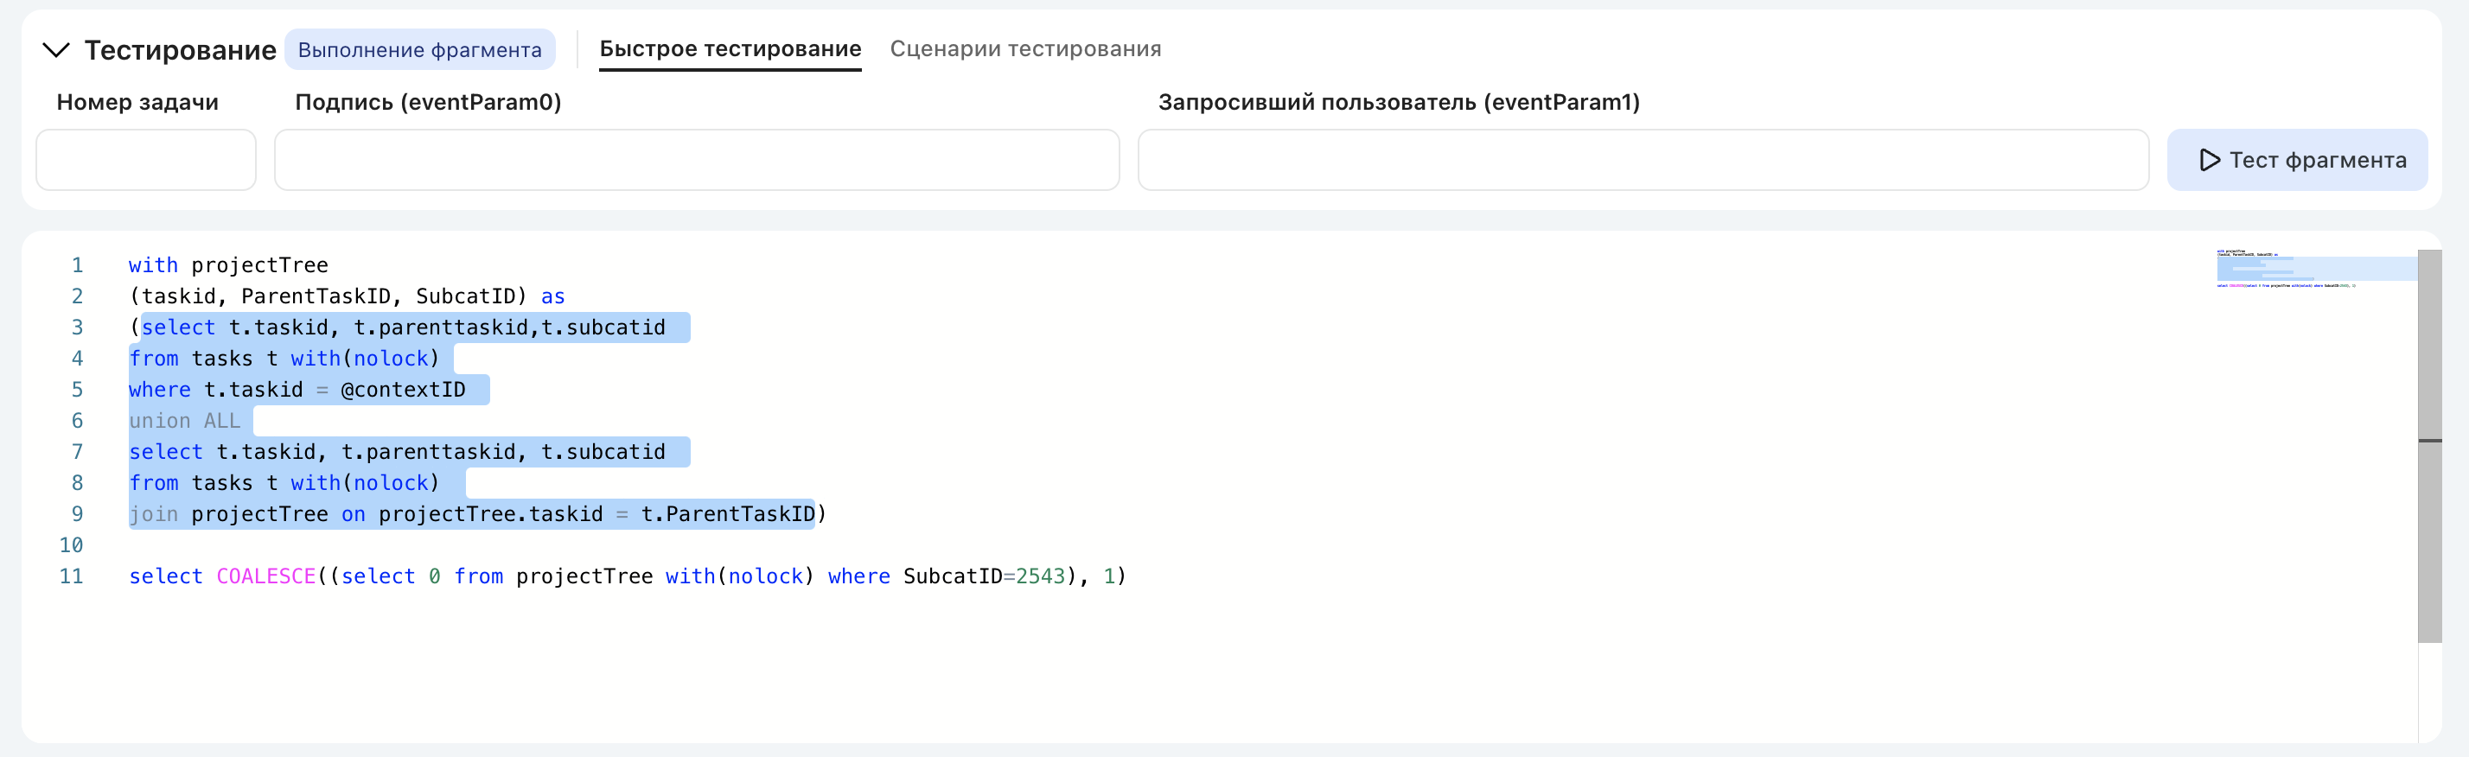Focus the Подпись (eventParam0) field
The image size is (2469, 757).
697,160
